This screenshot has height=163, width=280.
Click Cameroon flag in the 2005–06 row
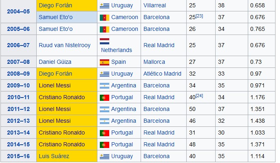[x=104, y=29]
